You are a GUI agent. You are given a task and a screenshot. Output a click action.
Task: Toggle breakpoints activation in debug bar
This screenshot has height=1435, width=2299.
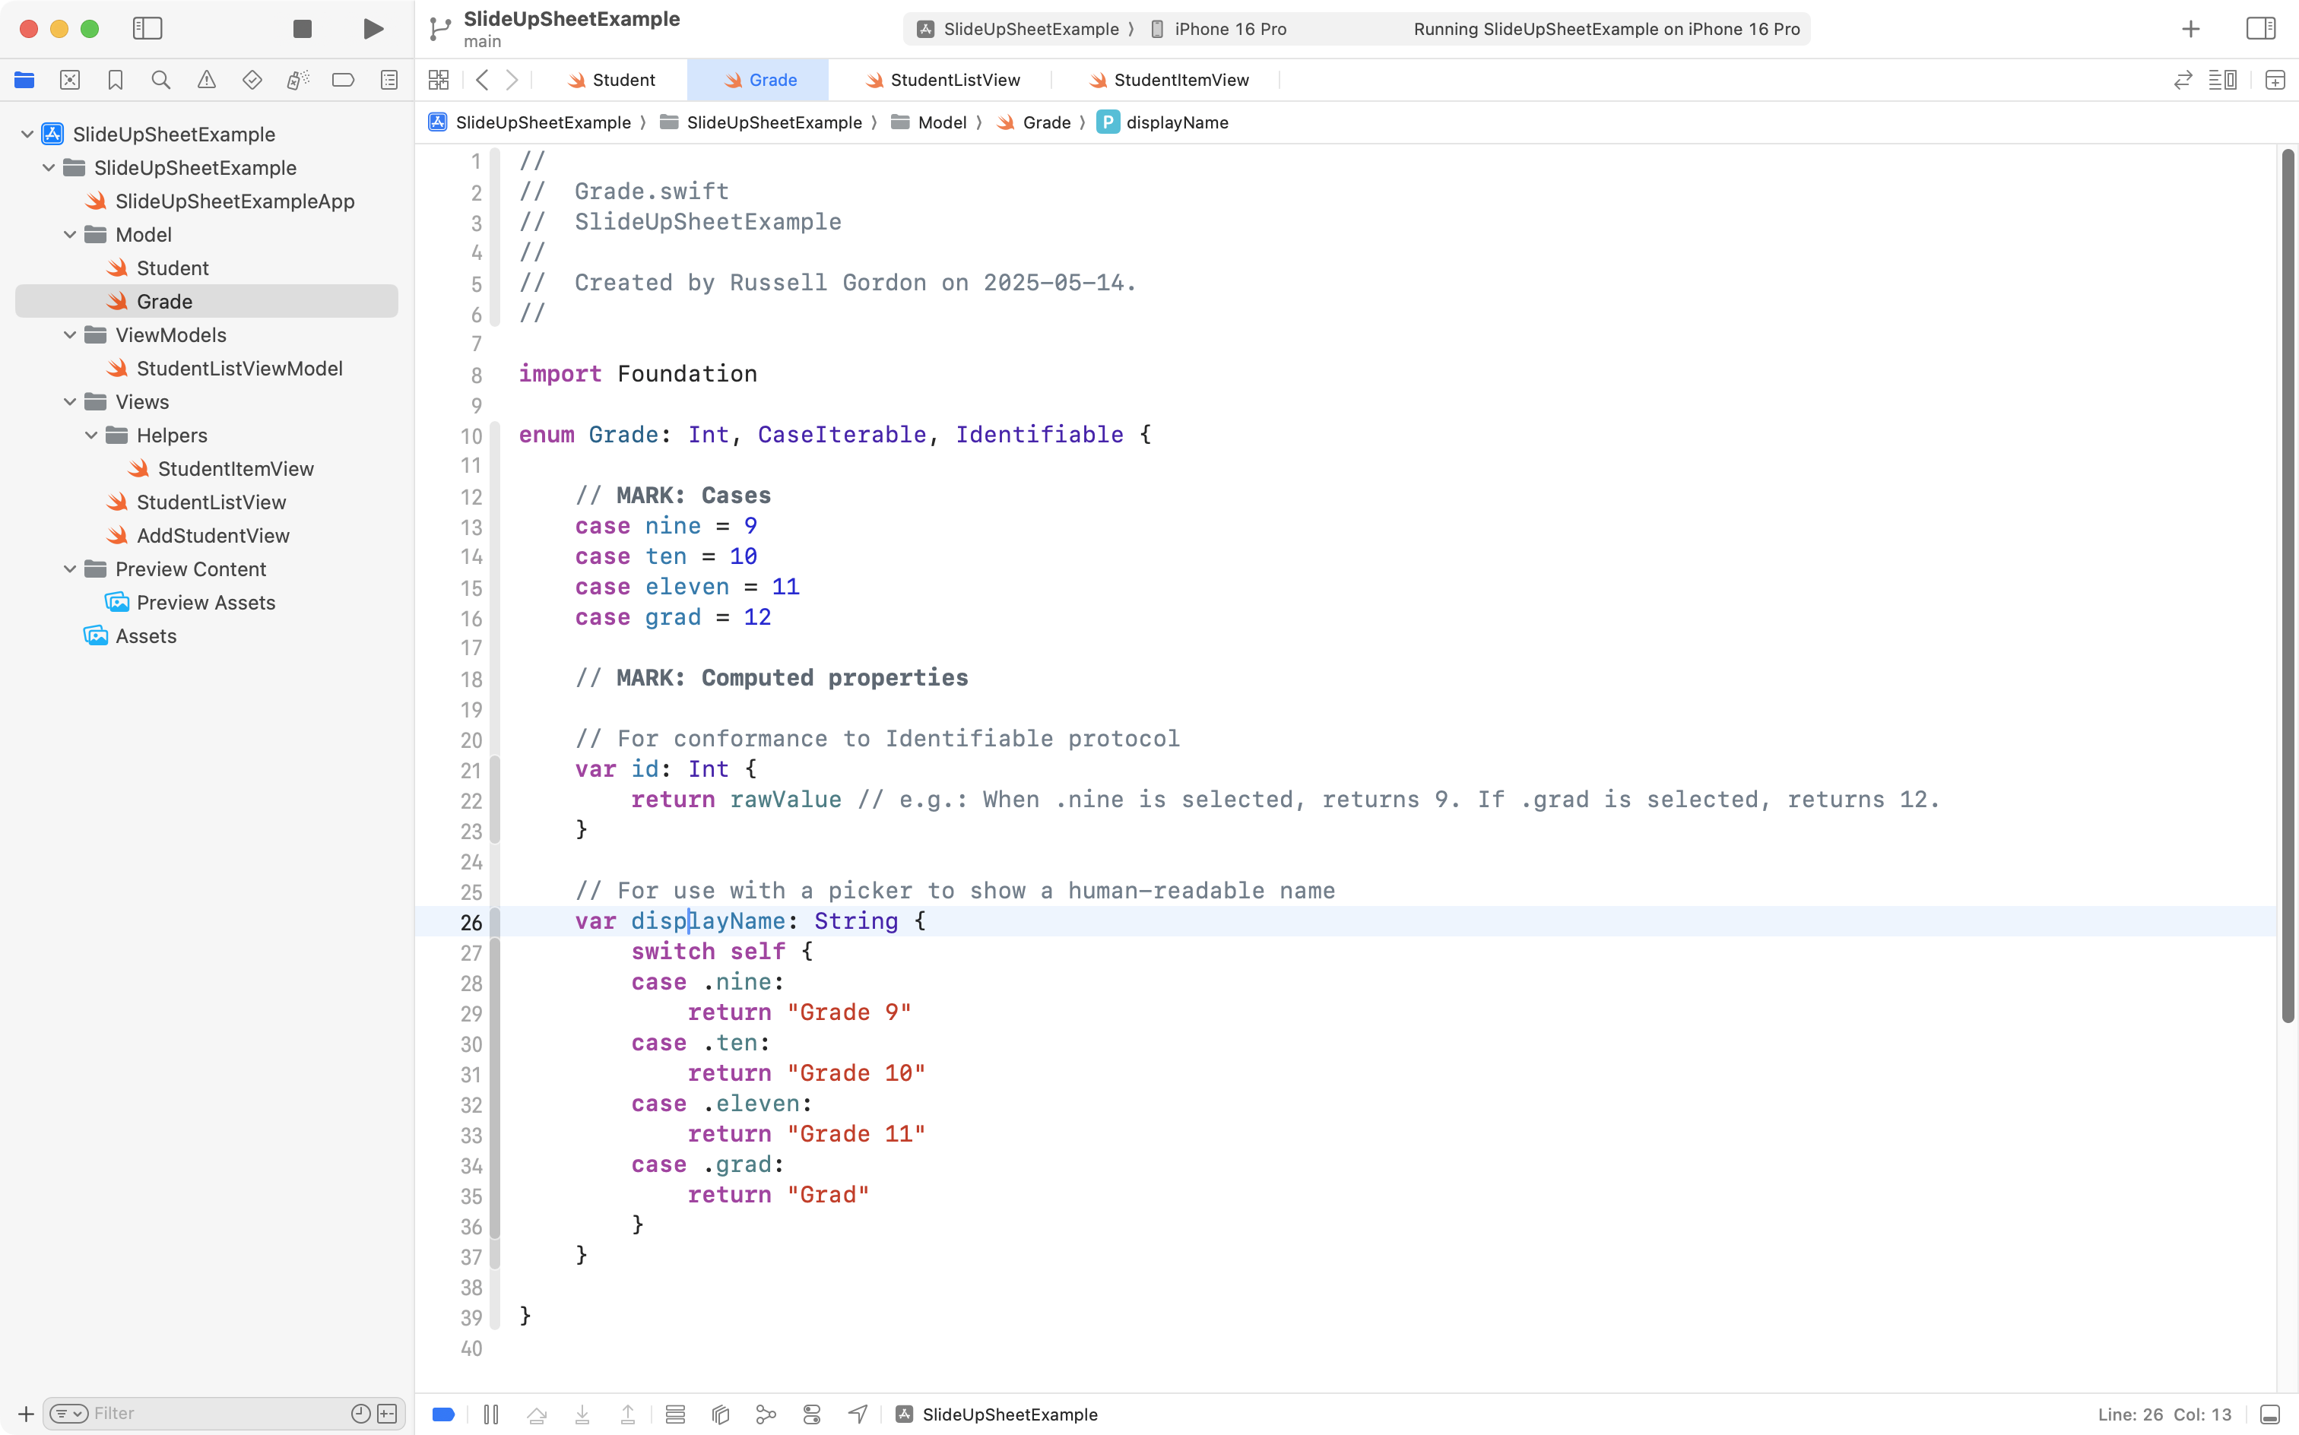pos(443,1414)
